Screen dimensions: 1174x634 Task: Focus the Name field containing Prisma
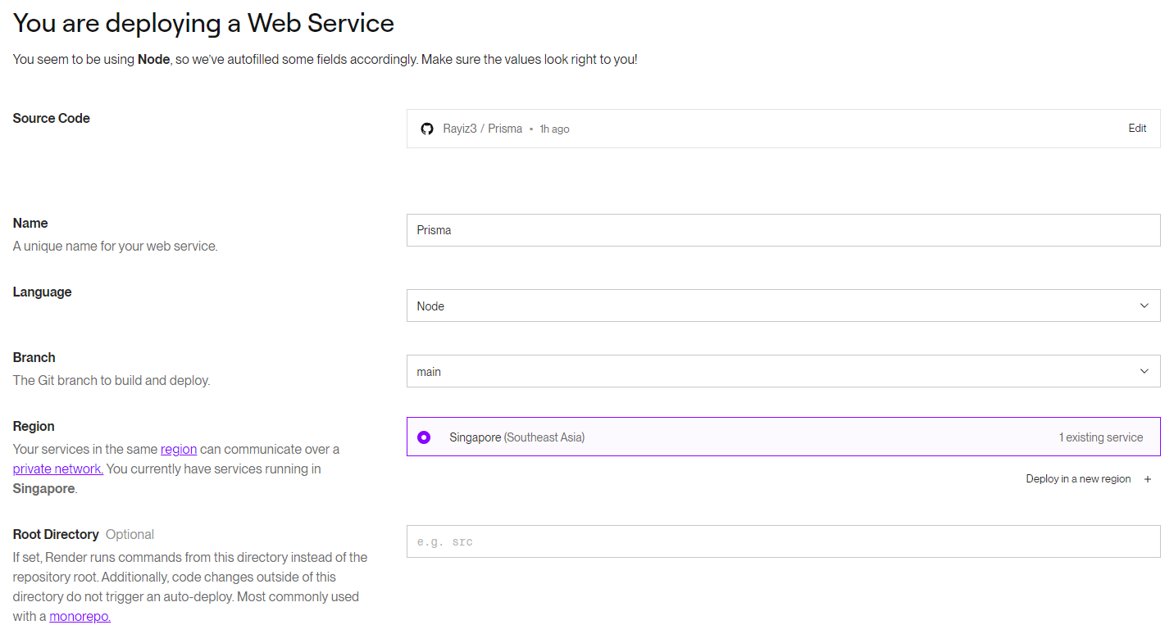(x=782, y=230)
